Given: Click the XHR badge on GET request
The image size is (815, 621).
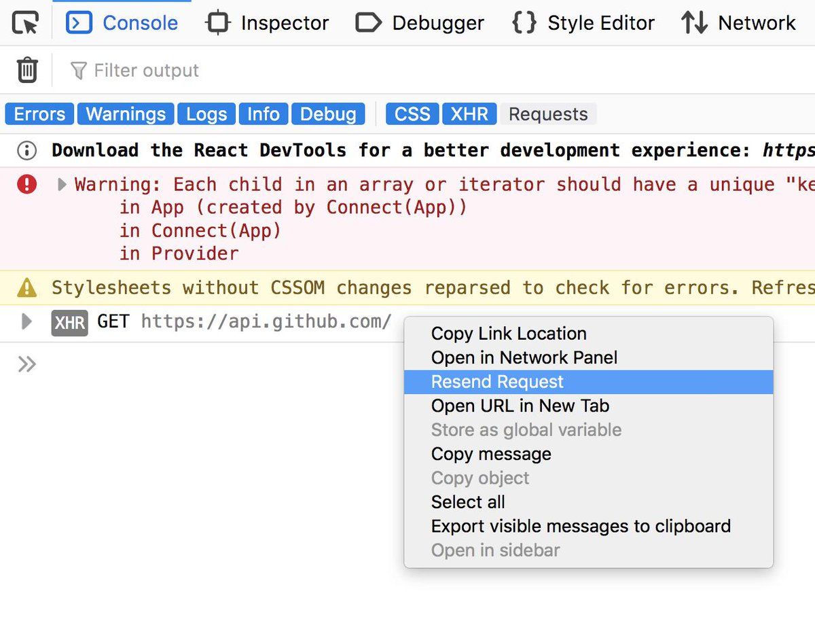Looking at the screenshot, I should [x=70, y=322].
